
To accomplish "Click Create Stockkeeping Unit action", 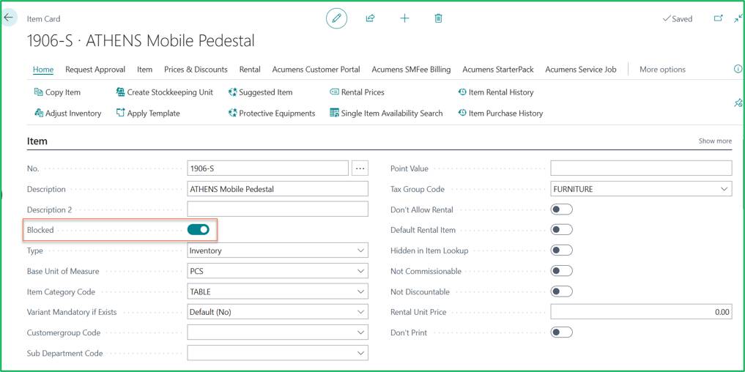I will click(164, 92).
